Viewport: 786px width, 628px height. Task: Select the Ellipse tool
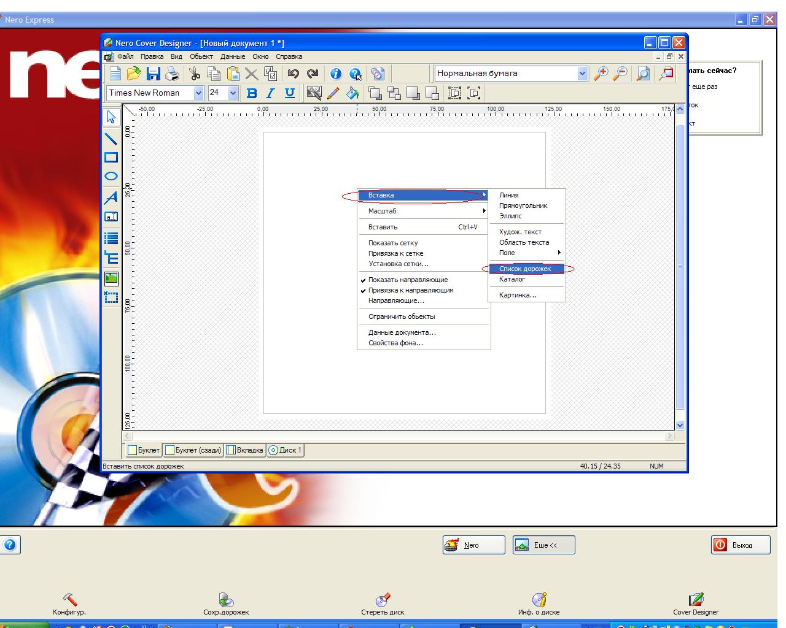pos(111,177)
